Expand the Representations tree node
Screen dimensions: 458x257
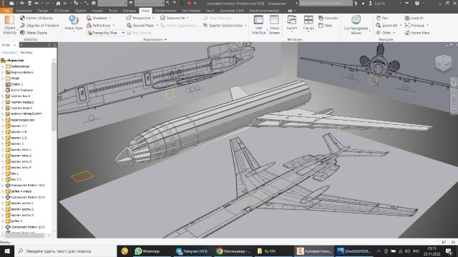3,72
